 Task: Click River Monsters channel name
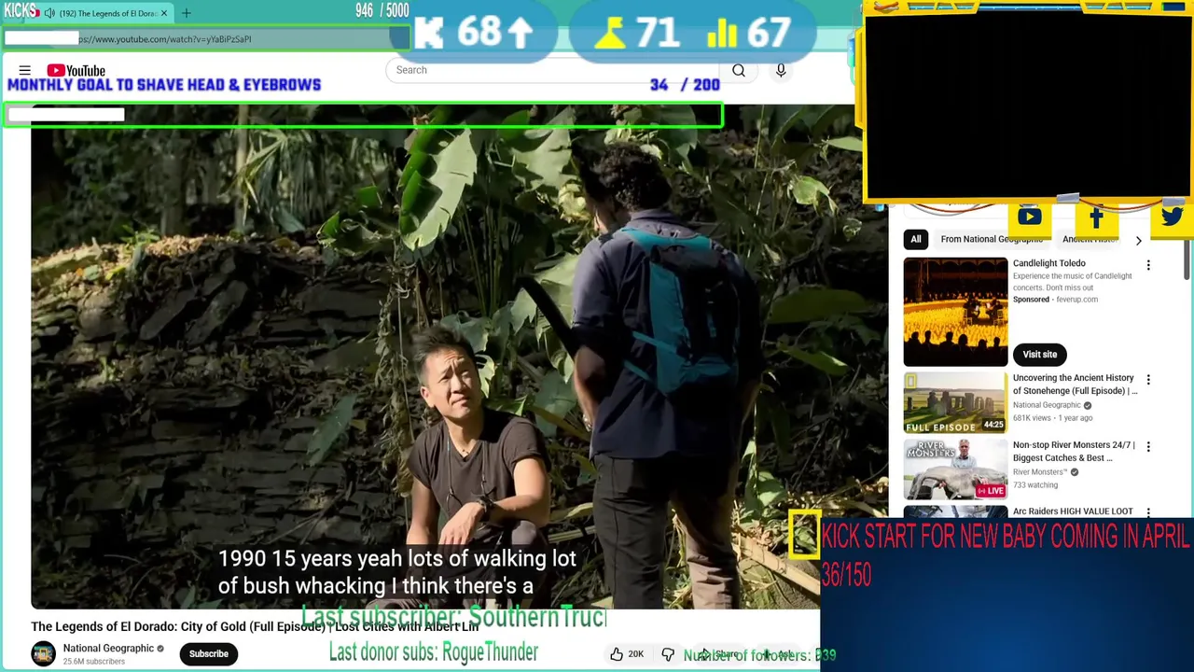(x=1039, y=472)
